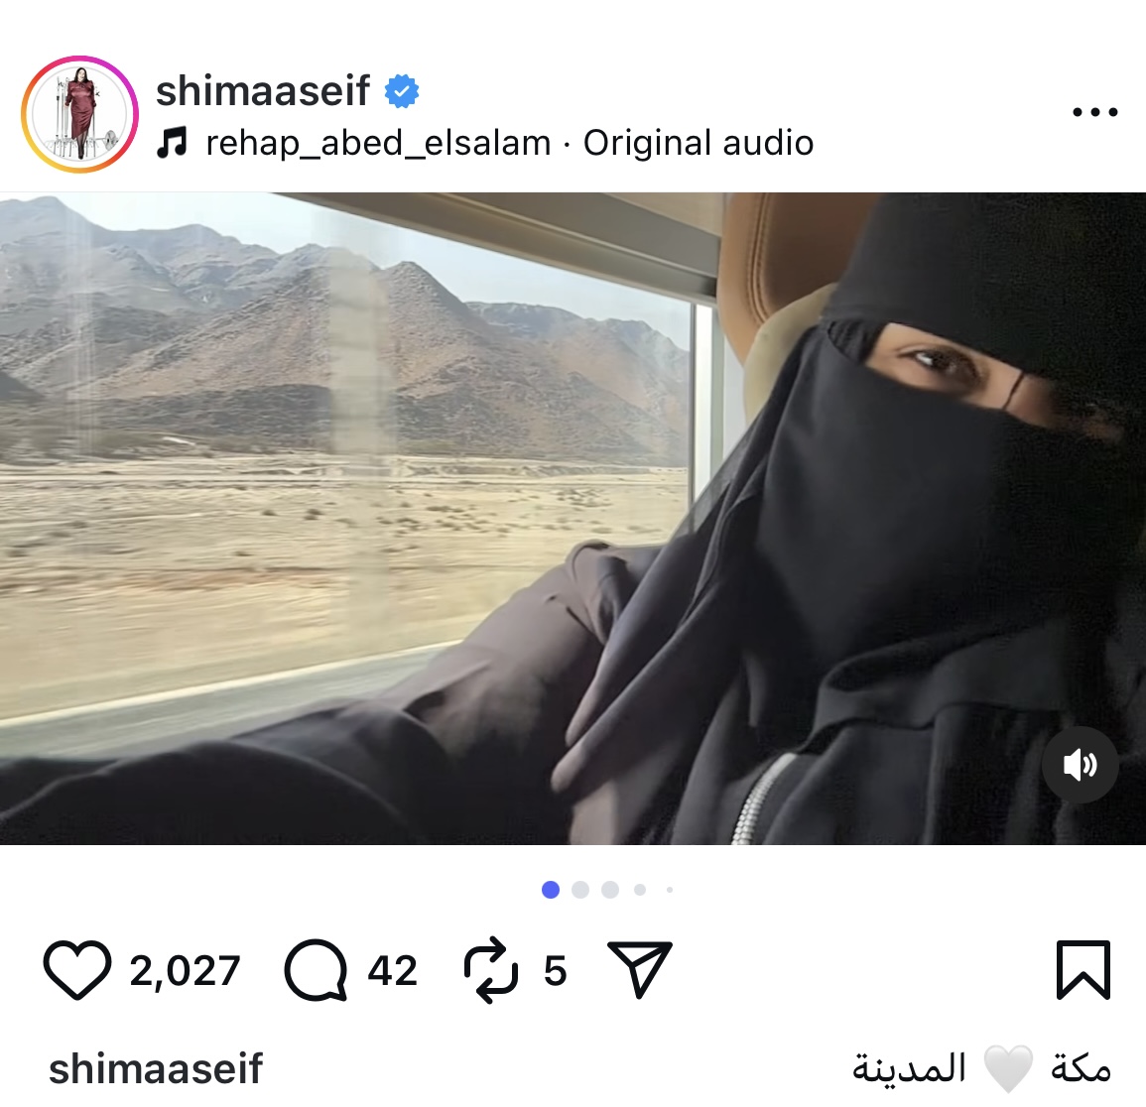Repost using the circular arrows icon
The image size is (1146, 1107).
(x=491, y=970)
